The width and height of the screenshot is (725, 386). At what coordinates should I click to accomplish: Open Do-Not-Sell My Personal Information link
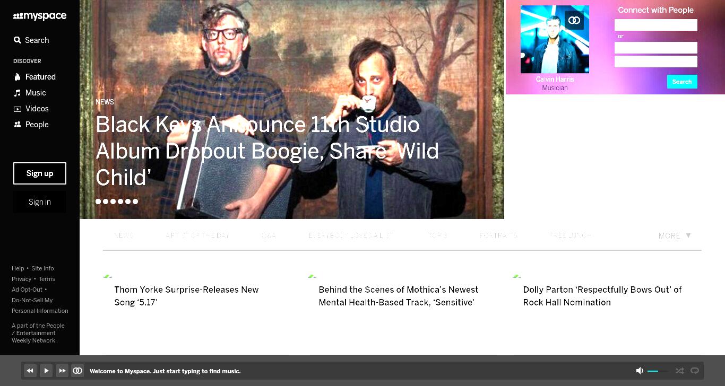[x=40, y=305]
